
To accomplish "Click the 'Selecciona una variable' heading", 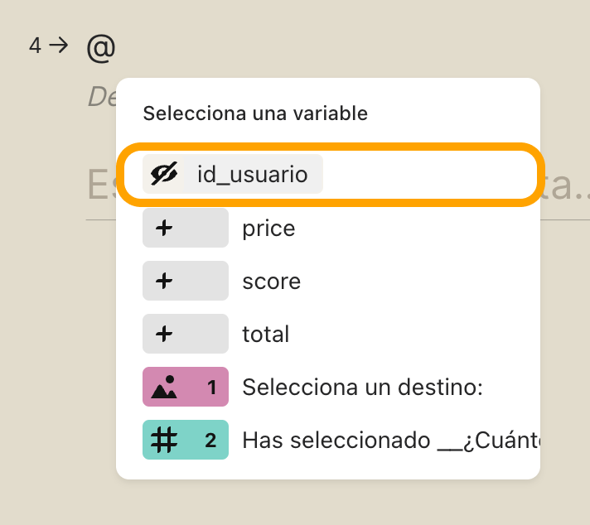I will pos(255,113).
